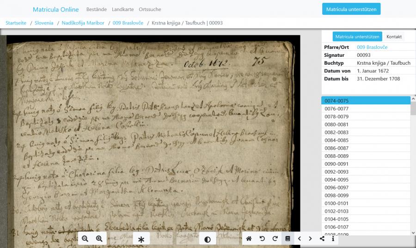Image resolution: width=416 pixels, height=248 pixels.
Task: Click page list scrollbar down arrow
Action: (x=413, y=233)
